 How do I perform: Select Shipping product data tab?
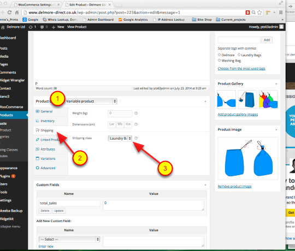click(51, 130)
